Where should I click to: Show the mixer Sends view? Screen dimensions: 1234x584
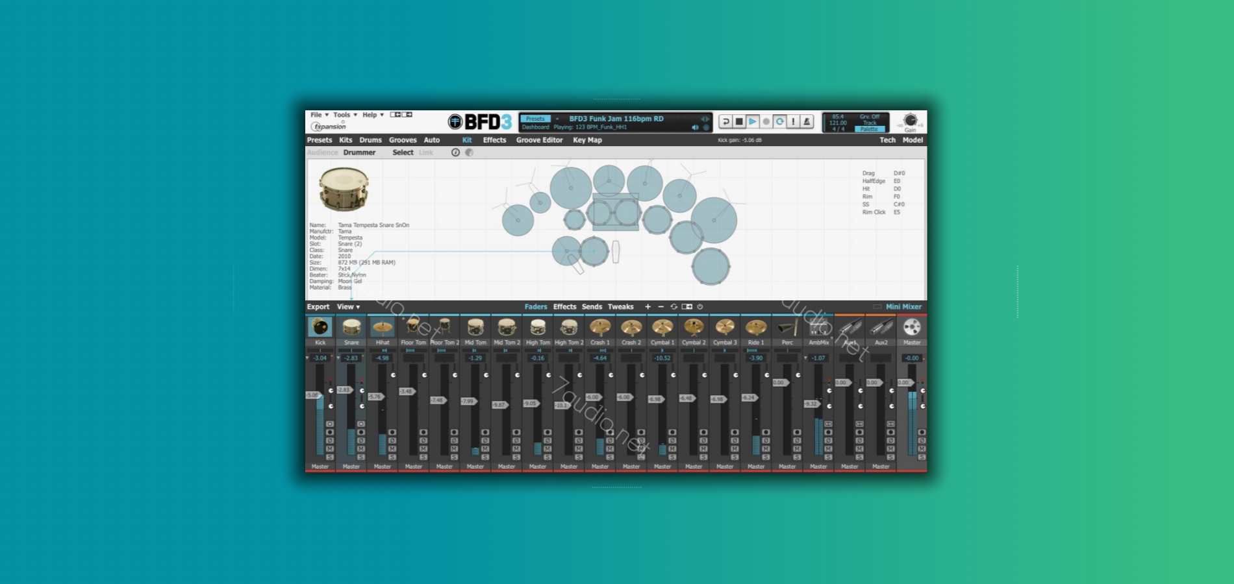(592, 307)
